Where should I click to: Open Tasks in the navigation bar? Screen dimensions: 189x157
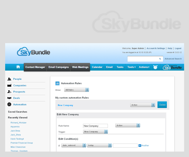click(x=120, y=67)
